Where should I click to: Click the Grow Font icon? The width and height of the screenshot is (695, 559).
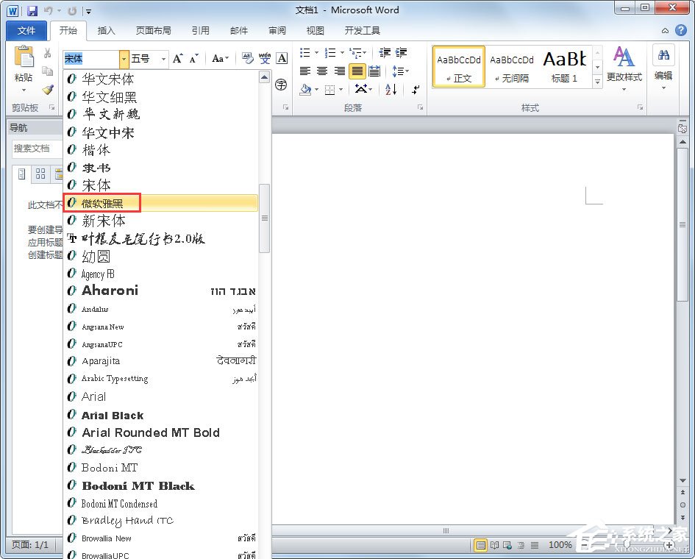(177, 57)
